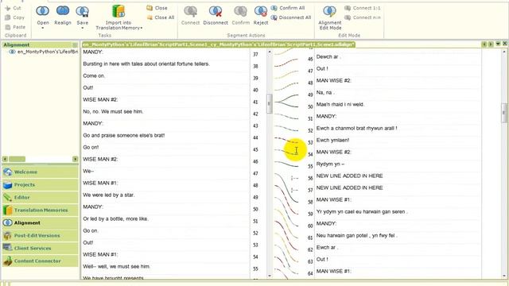Click previous tab arrow in document header

pos(484,44)
